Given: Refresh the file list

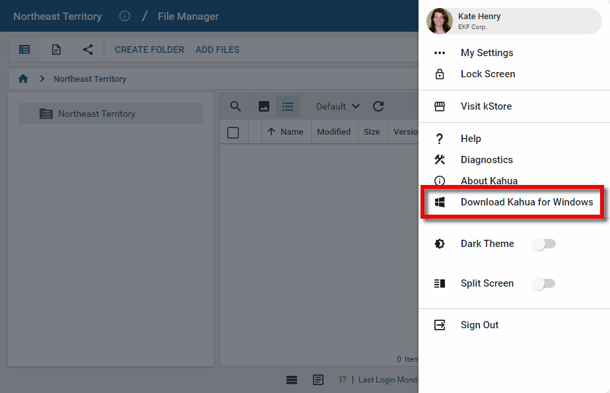Looking at the screenshot, I should click(x=378, y=106).
